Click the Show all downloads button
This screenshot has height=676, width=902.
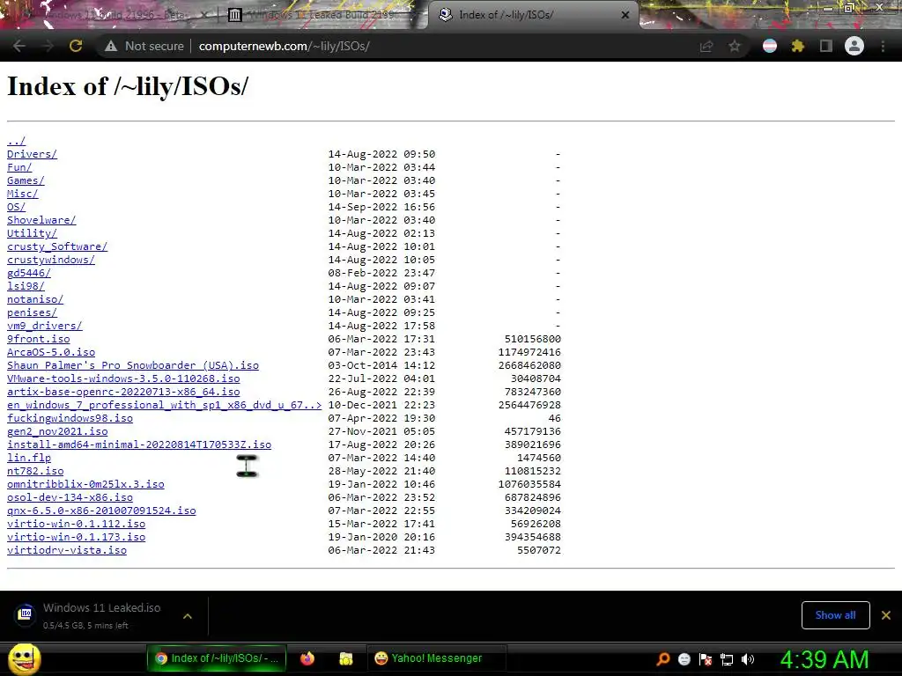coord(835,615)
